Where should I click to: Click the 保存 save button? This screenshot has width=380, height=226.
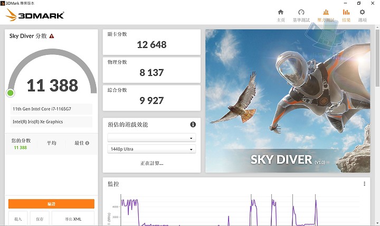[40, 219]
